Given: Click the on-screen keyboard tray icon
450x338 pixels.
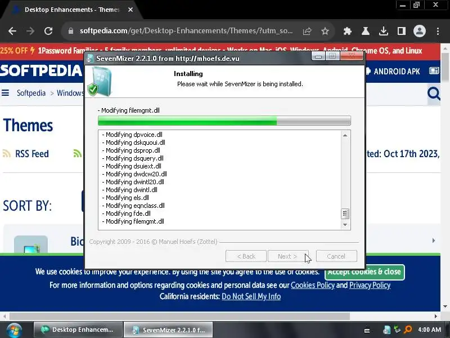Looking at the screenshot, I should click(x=367, y=331).
